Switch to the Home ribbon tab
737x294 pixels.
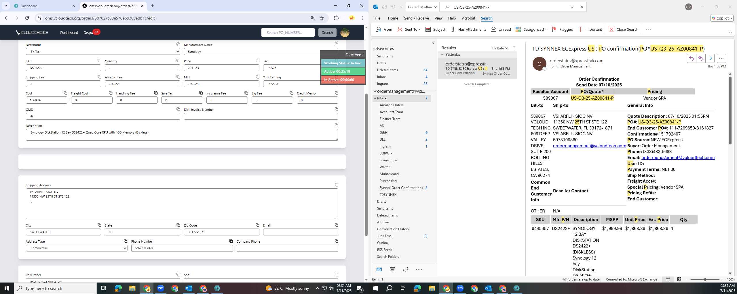[x=393, y=18]
